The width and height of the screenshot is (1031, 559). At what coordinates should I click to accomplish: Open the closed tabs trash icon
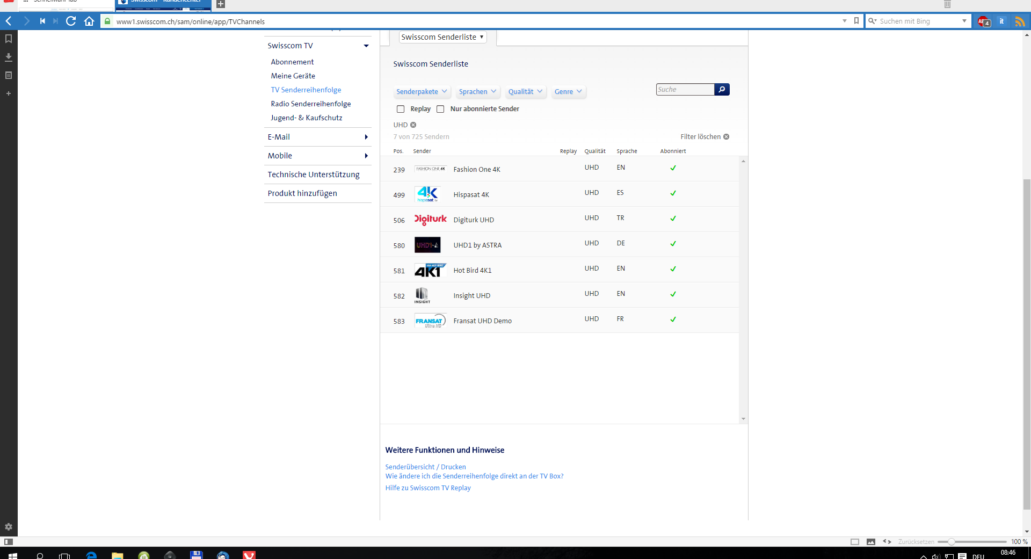pos(947,4)
